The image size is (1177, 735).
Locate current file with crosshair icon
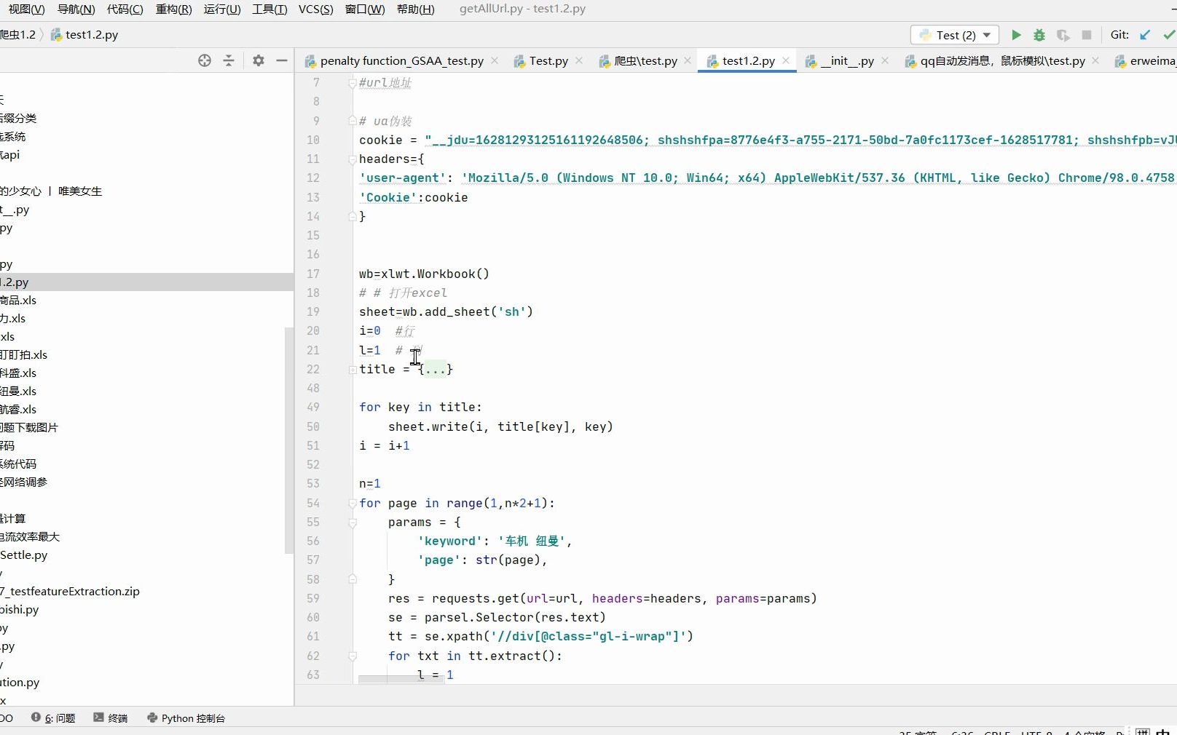tap(205, 60)
